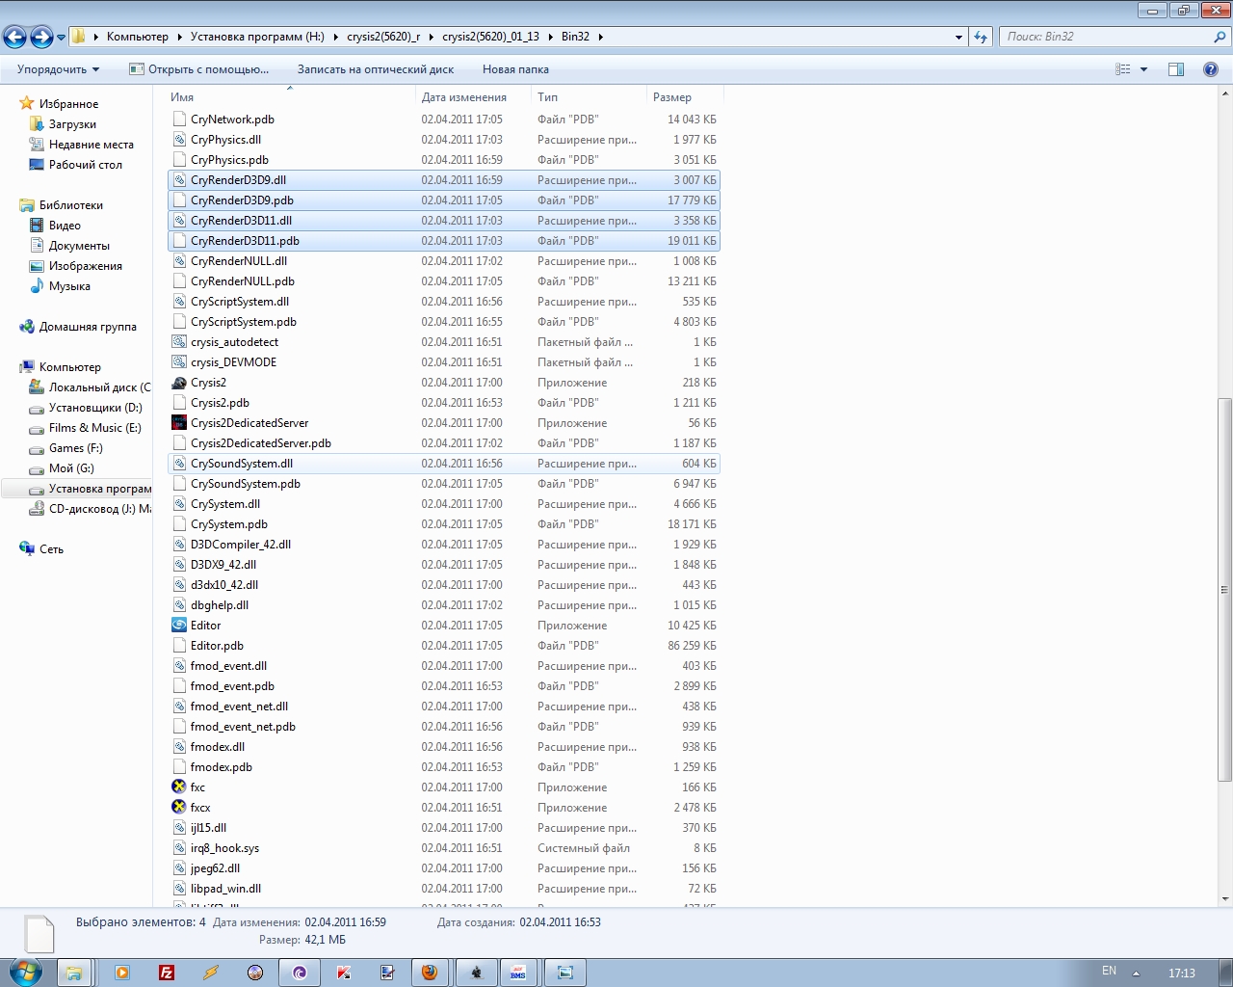1233x987 pixels.
Task: Select the Crysis2 application icon
Action: pos(179,383)
